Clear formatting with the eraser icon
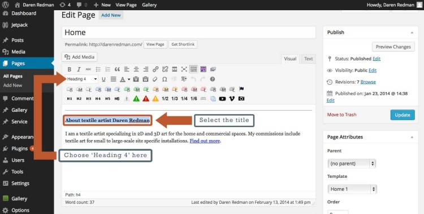This screenshot has height=214, width=424. [x=155, y=79]
